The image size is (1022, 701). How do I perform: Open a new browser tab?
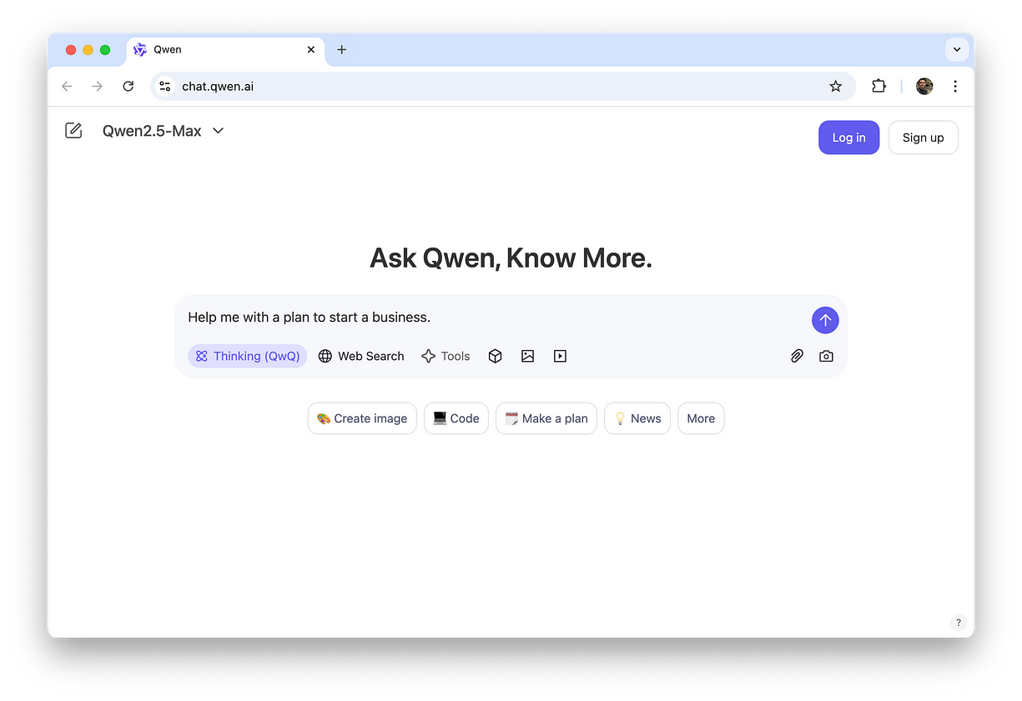click(x=341, y=50)
